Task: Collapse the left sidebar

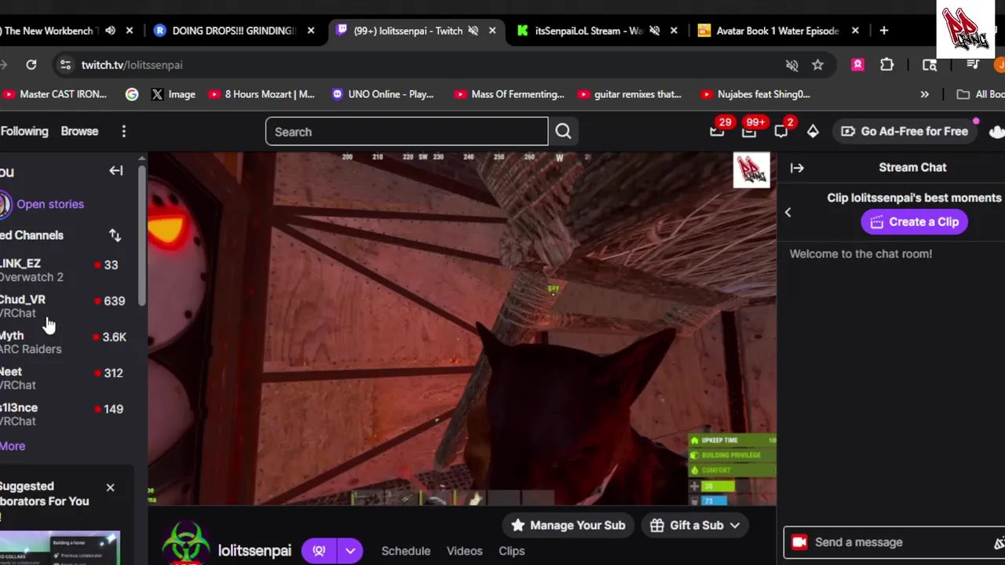Action: (x=115, y=170)
